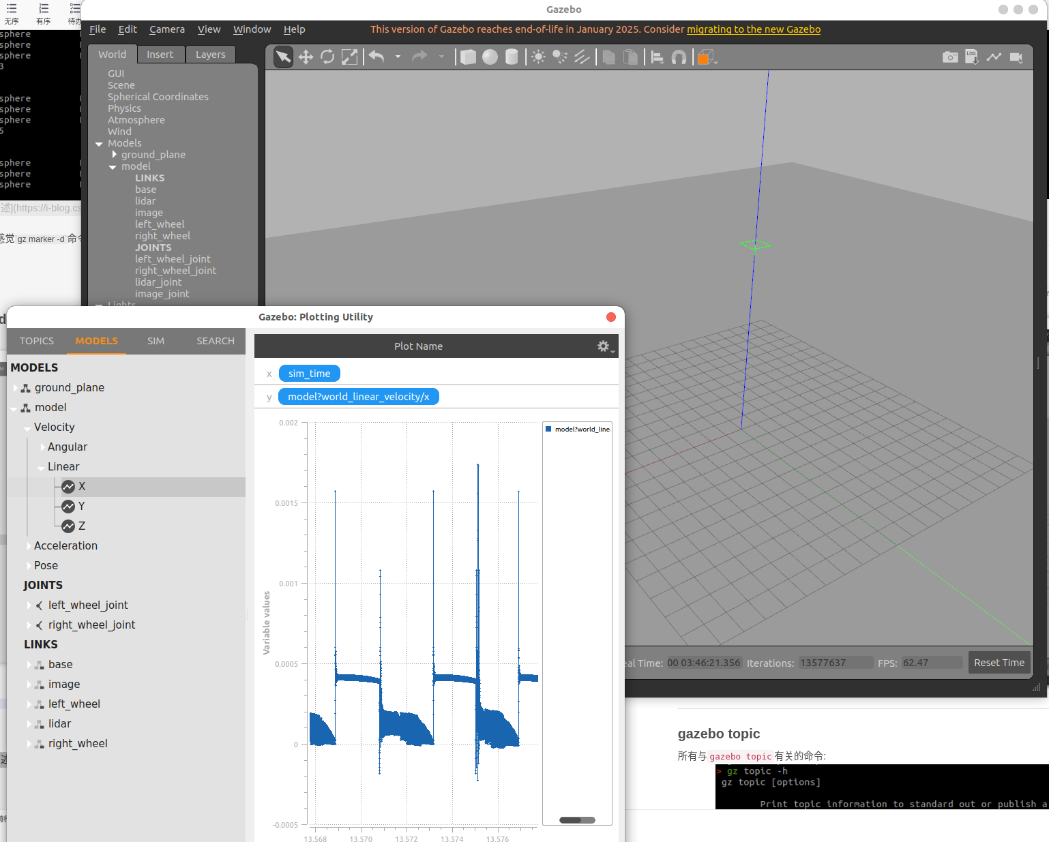Screen dimensions: 1049x842
Task: Collapse the Models tree in World panel
Action: coord(99,144)
